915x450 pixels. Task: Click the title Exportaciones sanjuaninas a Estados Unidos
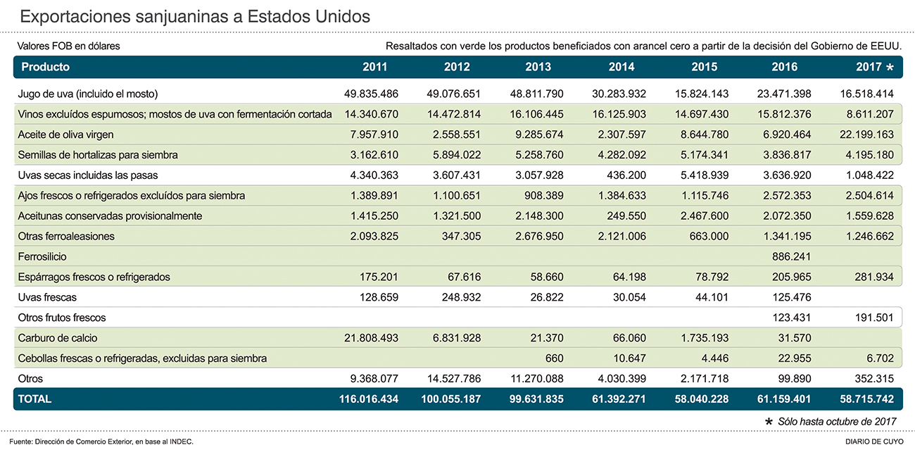click(x=195, y=16)
